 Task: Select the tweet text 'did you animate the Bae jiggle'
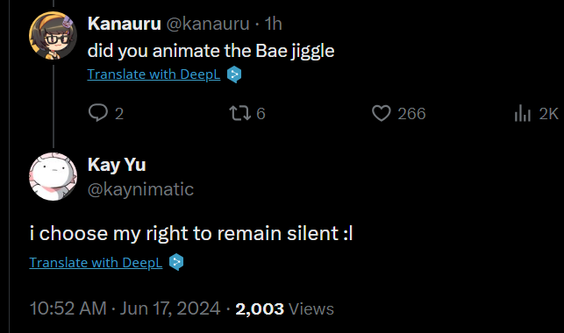point(211,51)
